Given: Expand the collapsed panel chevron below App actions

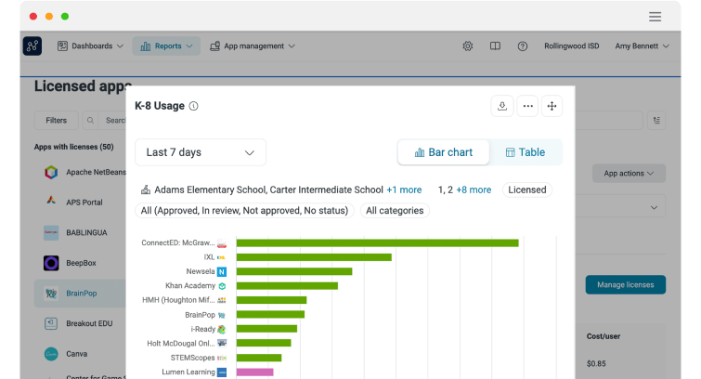Looking at the screenshot, I should point(654,208).
